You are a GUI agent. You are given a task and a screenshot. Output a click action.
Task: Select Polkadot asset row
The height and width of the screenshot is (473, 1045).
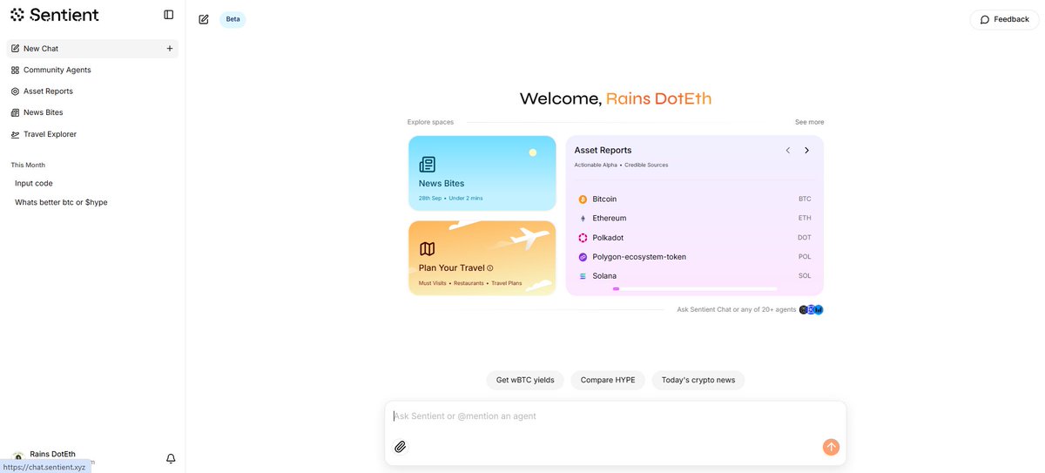point(694,238)
